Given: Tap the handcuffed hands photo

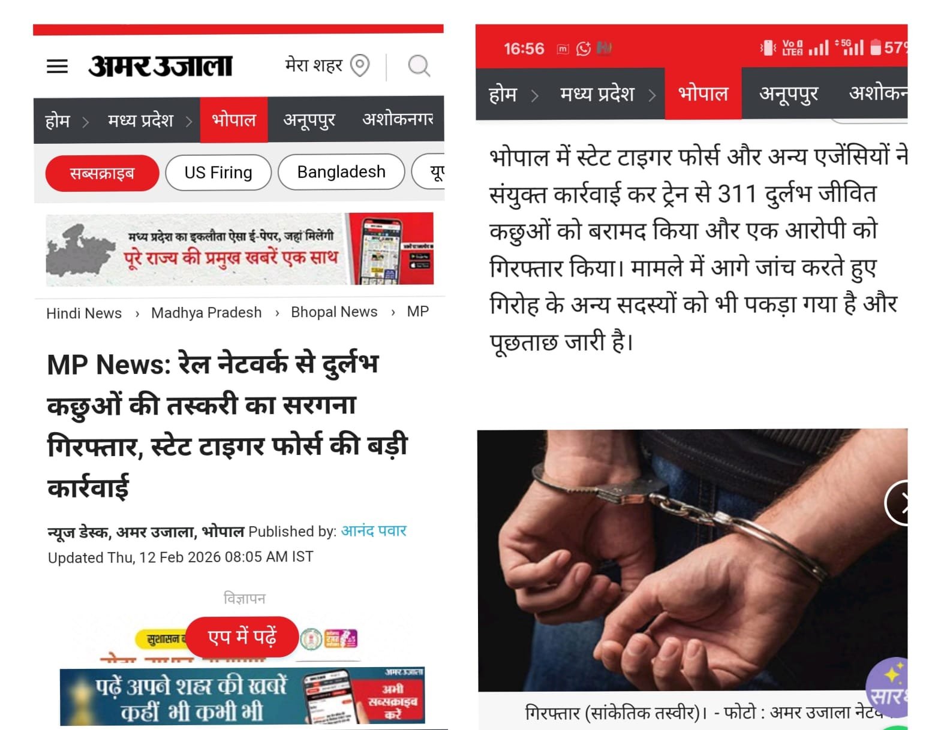Looking at the screenshot, I should pyautogui.click(x=692, y=560).
